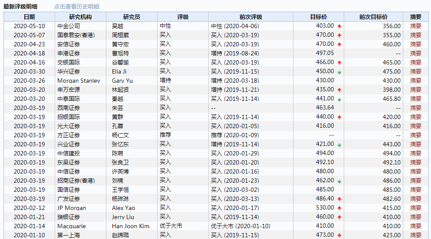Open 摘要 link for JP Morgan row
431x239 pixels.
(x=416, y=208)
